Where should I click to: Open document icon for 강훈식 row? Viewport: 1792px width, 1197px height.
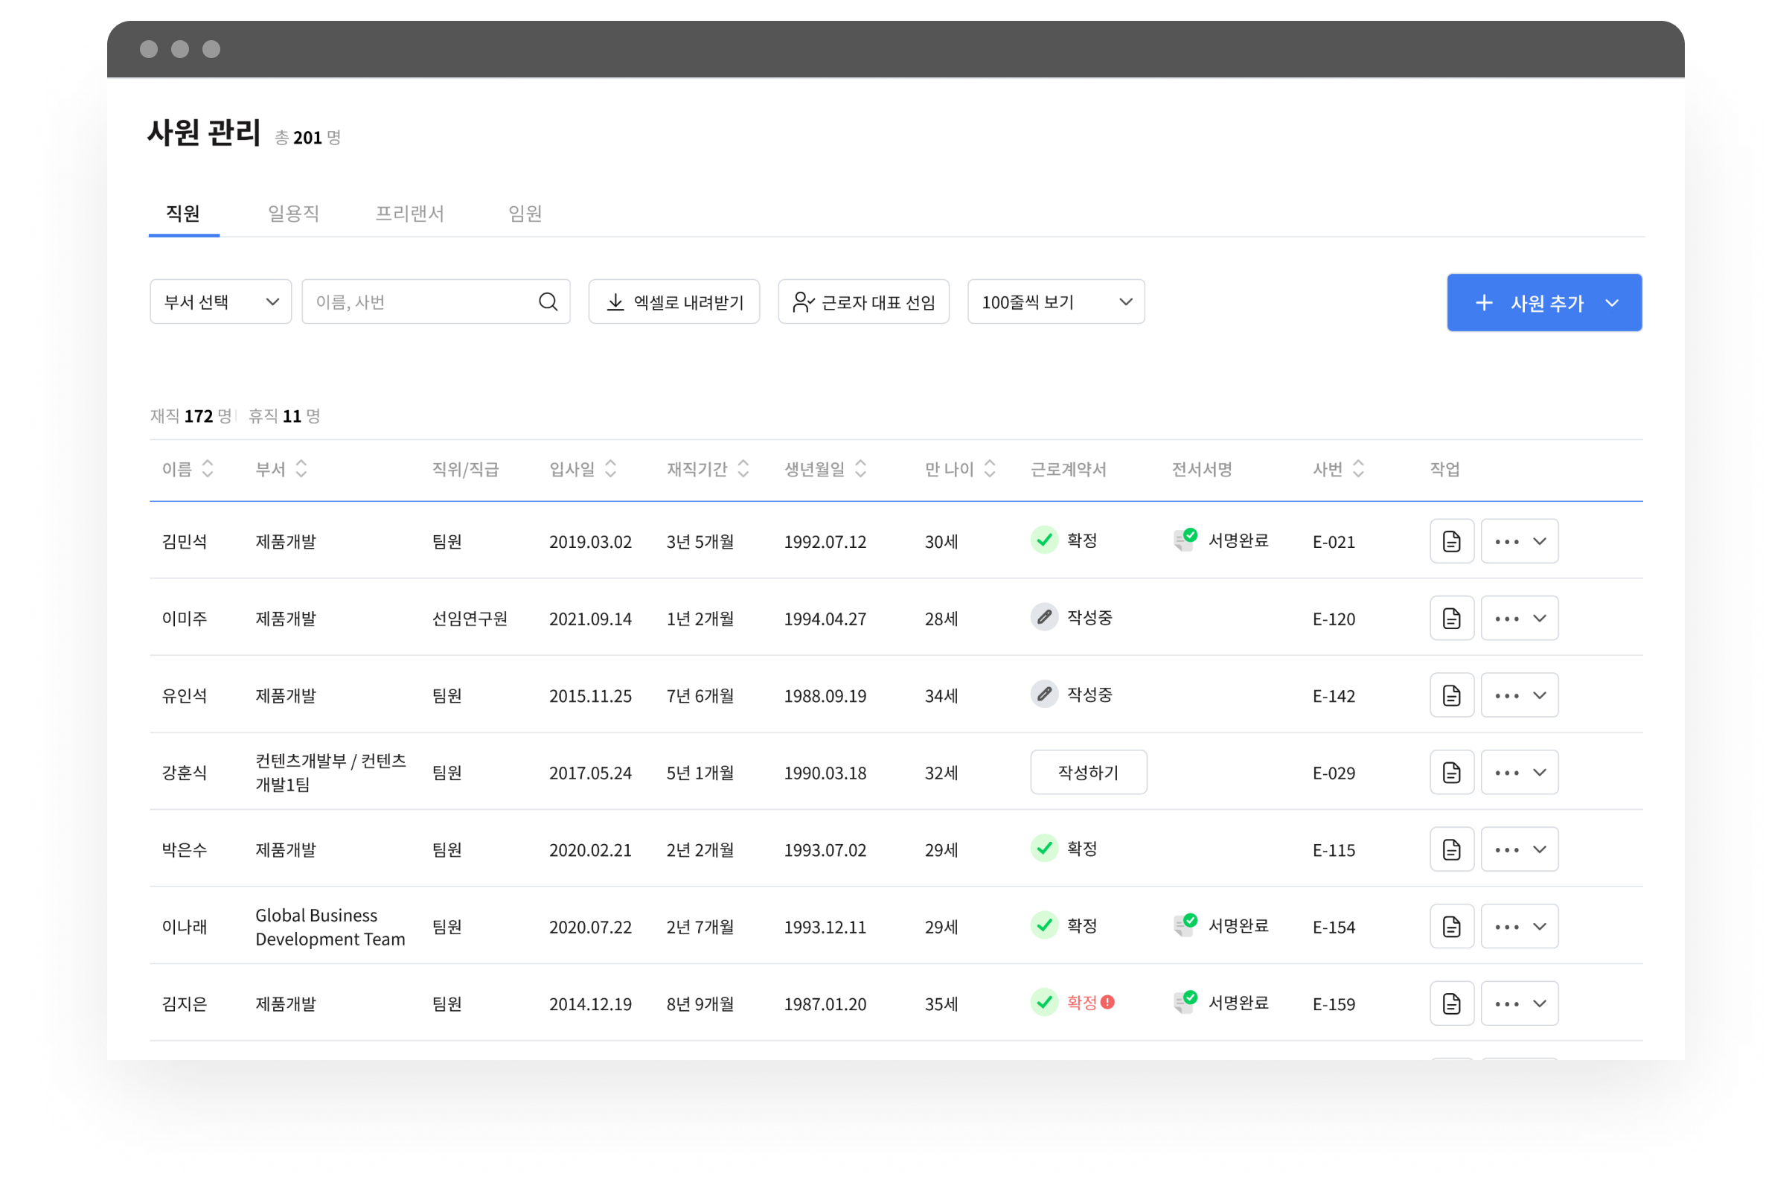[1451, 773]
